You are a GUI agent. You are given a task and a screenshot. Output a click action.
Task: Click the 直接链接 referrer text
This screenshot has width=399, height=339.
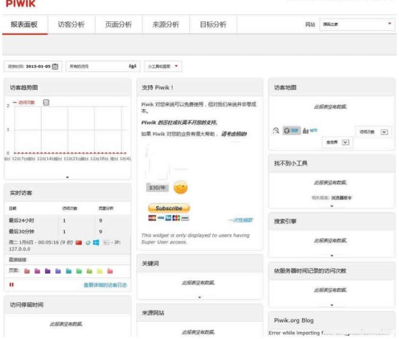pyautogui.click(x=18, y=260)
